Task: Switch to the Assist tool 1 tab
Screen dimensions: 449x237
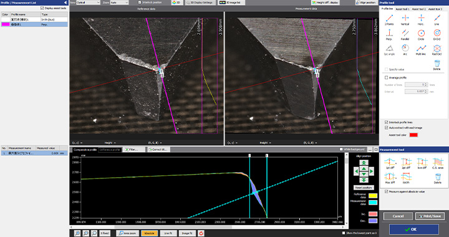Action: [403, 9]
